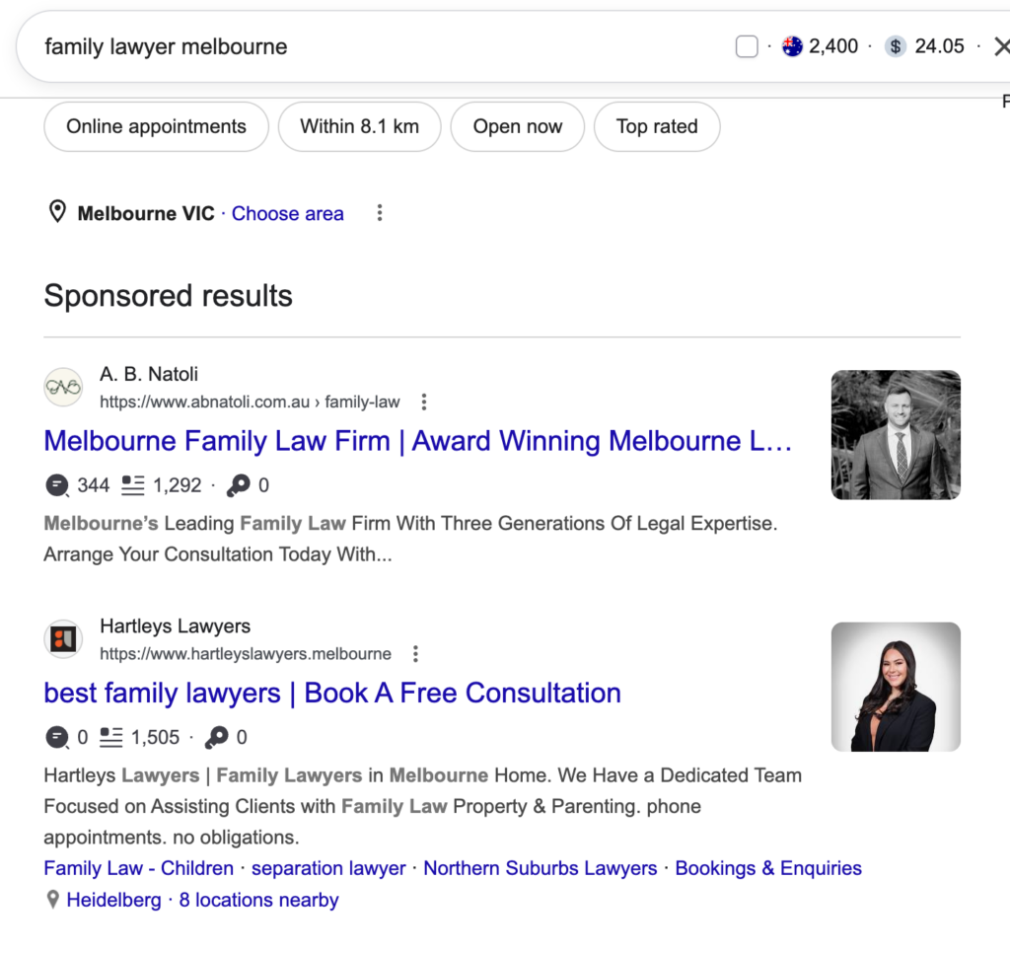Click the key icon in A. B. Natoli result
1010x953 pixels.
point(238,485)
